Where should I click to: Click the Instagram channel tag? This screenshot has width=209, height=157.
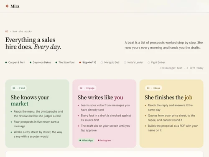click(104, 140)
